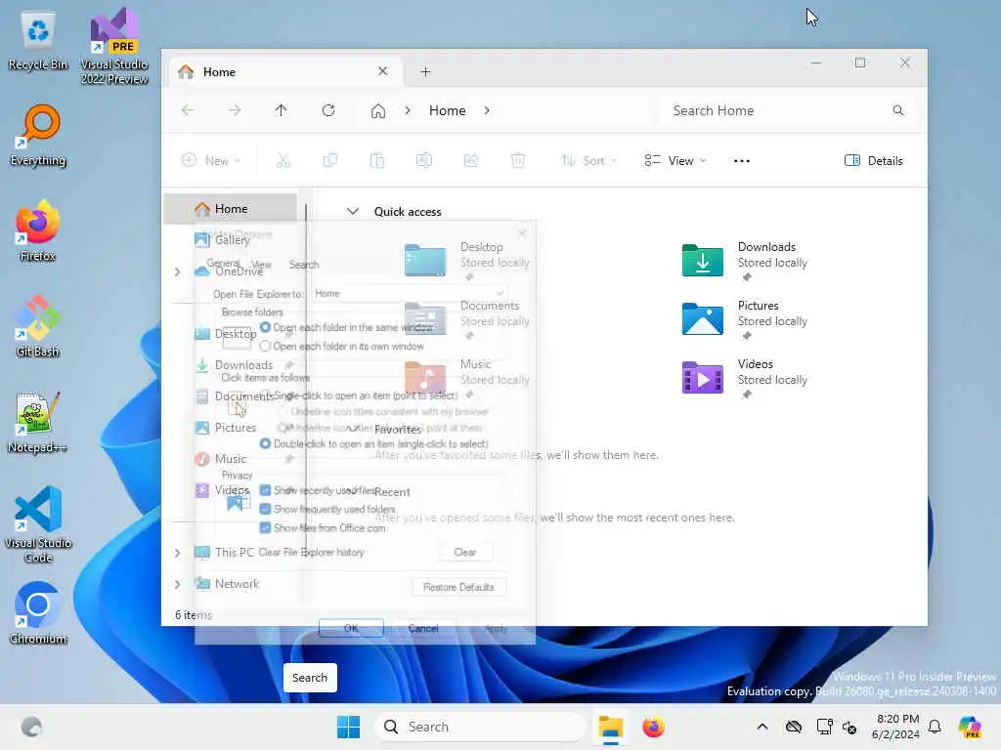Open the View dropdown menu
Image resolution: width=1001 pixels, height=750 pixels.
675,161
